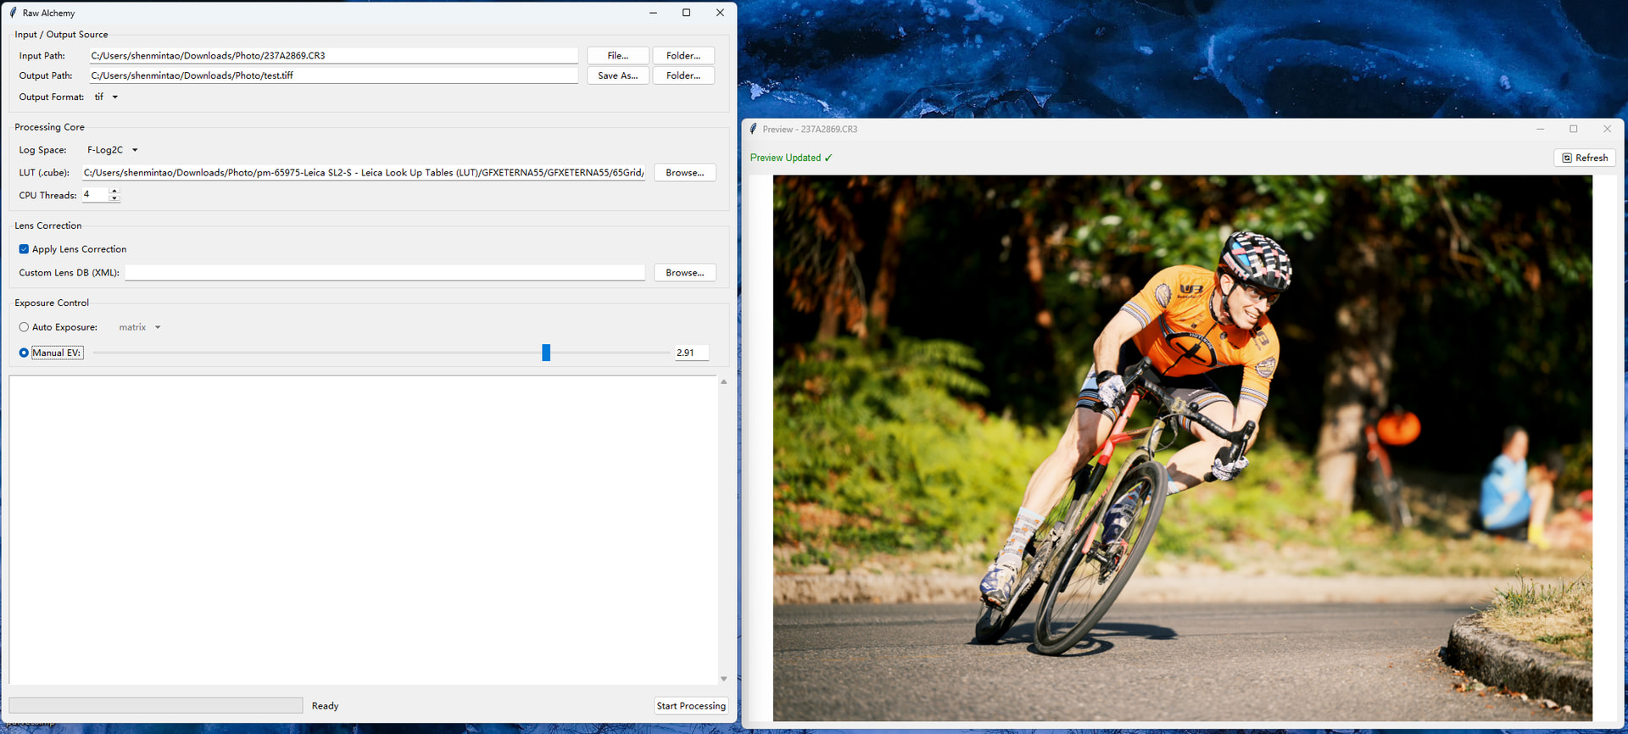Toggle the Apply Lens Correction checkbox
The image size is (1628, 734).
click(24, 249)
